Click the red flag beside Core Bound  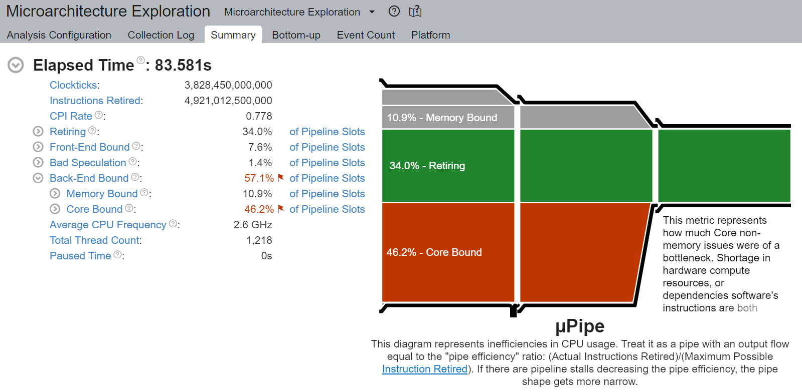(281, 209)
